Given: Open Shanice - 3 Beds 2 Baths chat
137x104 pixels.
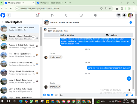Looking at the screenshot, I should point(19,38).
